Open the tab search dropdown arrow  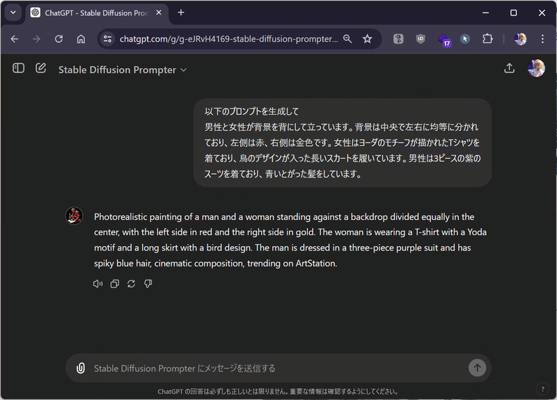13,13
